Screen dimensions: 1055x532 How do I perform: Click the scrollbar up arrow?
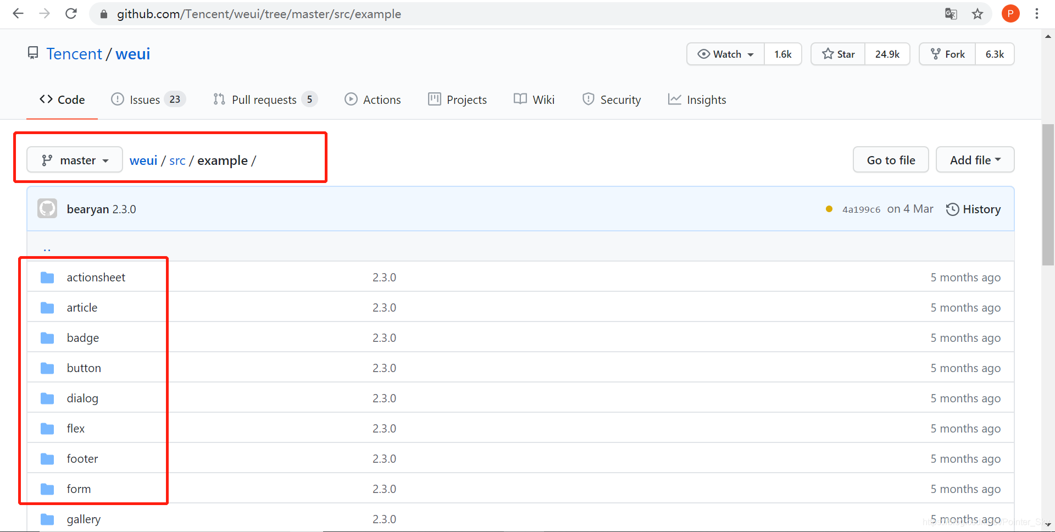pyautogui.click(x=1048, y=36)
